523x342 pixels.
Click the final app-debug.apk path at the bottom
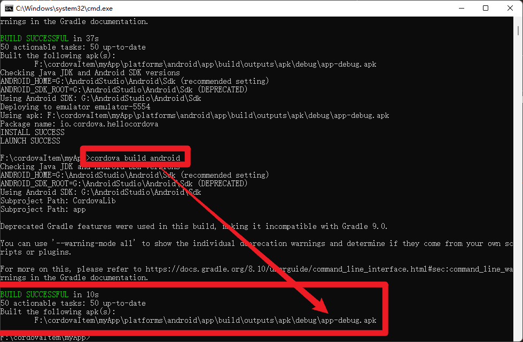[x=205, y=320]
